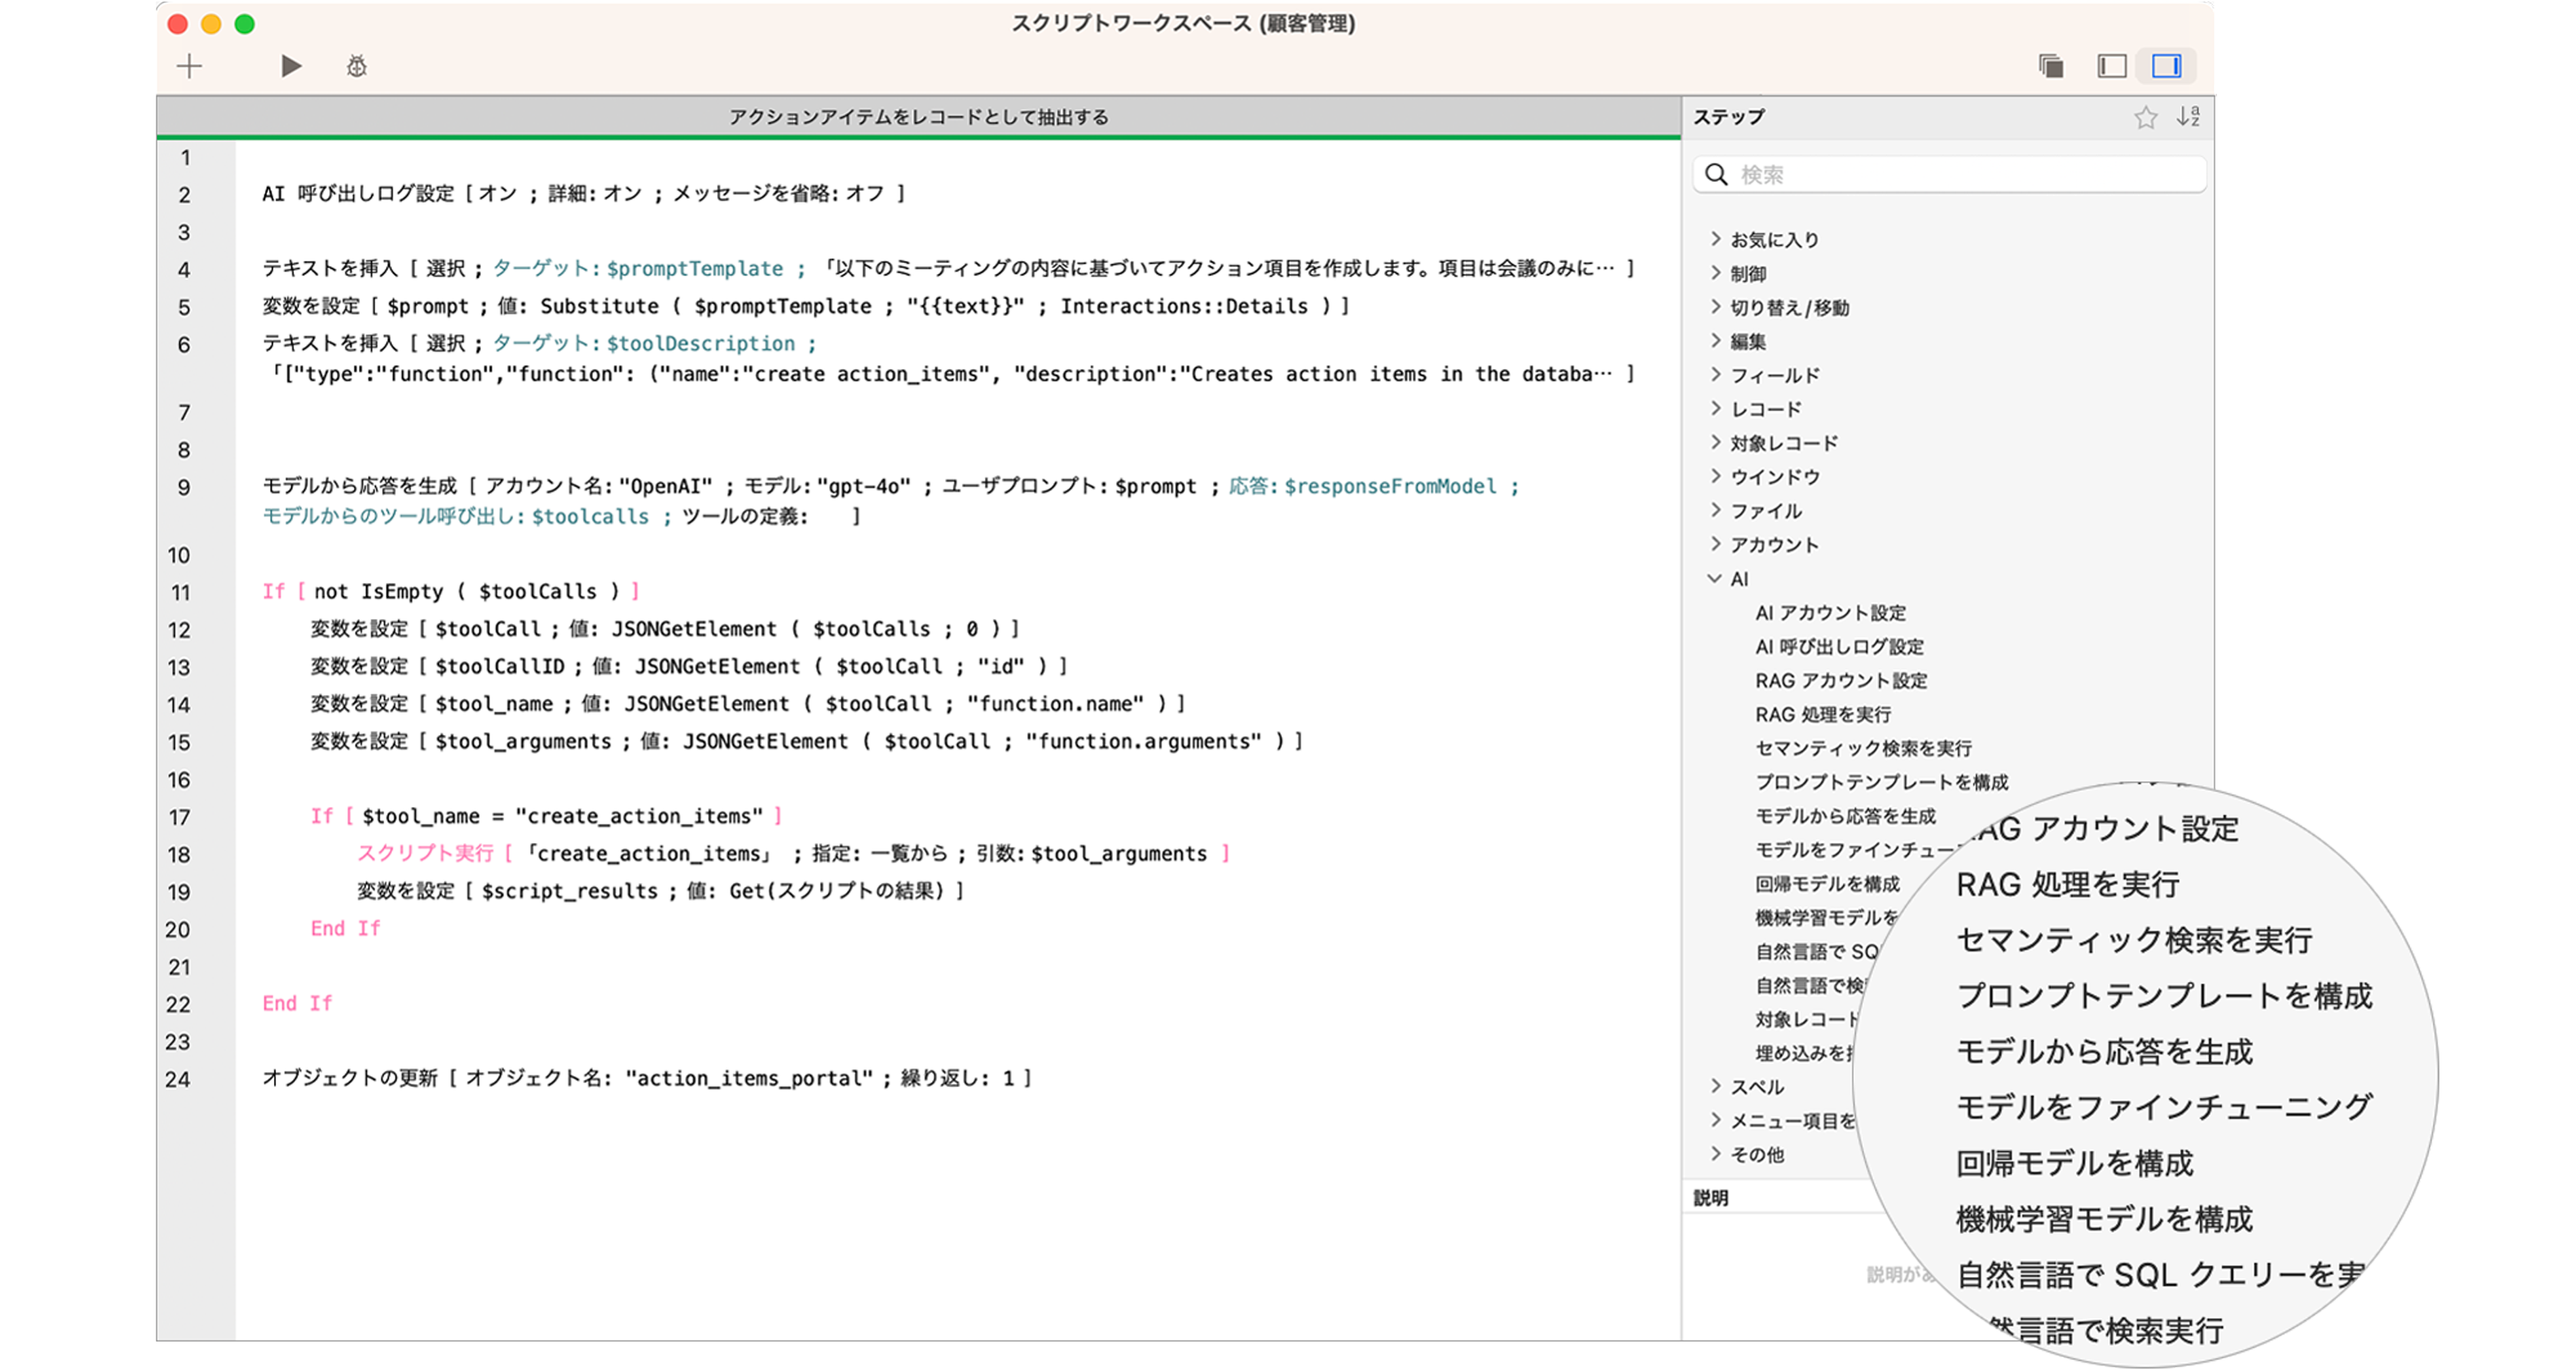This screenshot has width=2576, height=1370.
Task: Toggle the left scripts pane icon
Action: click(x=2111, y=66)
